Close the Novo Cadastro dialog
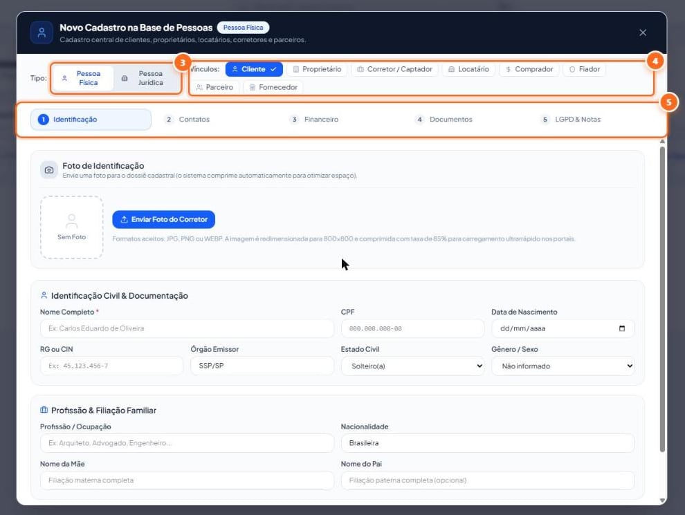 click(643, 32)
